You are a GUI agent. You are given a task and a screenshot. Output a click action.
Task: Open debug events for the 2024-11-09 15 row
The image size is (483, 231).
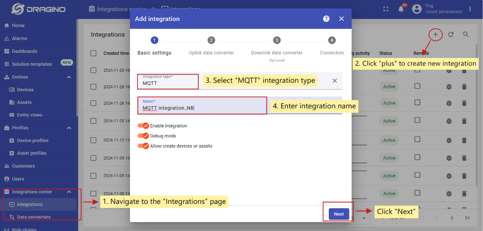pos(449,158)
